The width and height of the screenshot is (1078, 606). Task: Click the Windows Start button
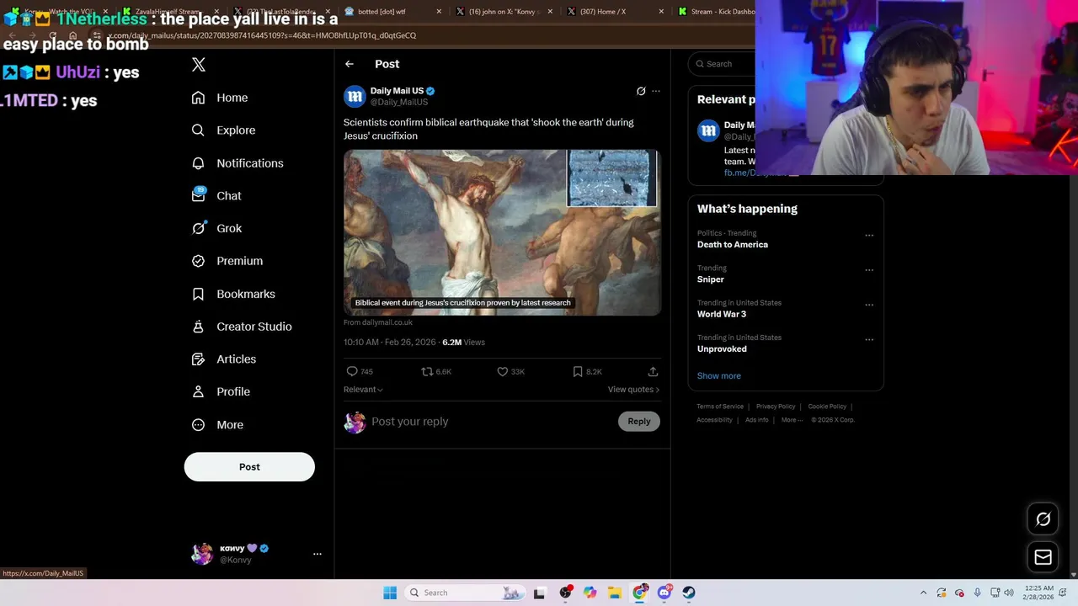coord(389,593)
